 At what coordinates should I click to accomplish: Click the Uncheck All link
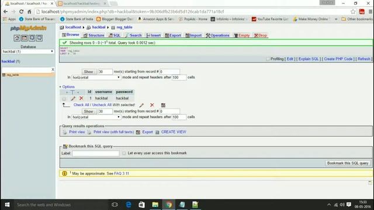coord(102,105)
